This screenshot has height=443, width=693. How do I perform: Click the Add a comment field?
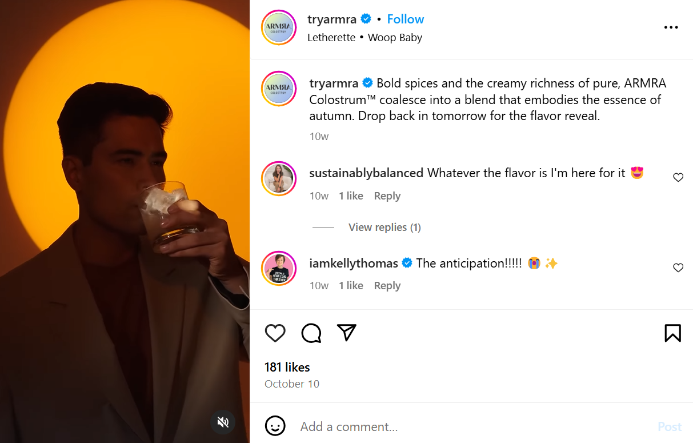tap(474, 426)
